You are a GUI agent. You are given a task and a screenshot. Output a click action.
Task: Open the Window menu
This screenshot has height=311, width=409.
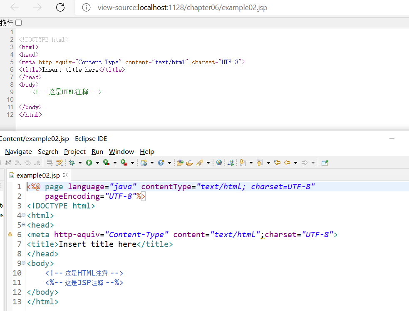pyautogui.click(x=121, y=152)
